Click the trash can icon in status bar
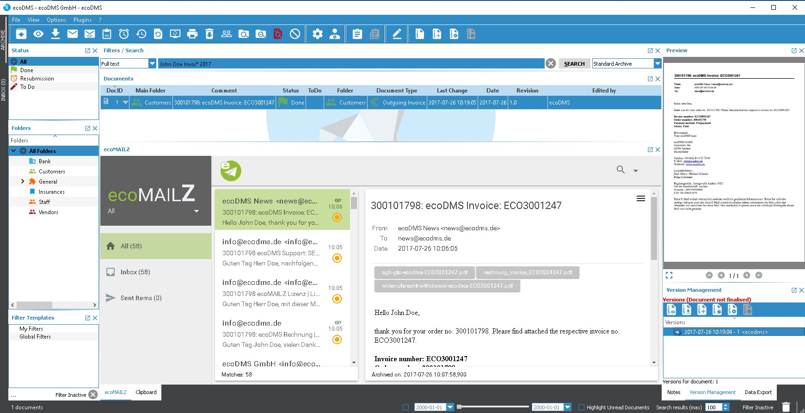This screenshot has height=413, width=805. tap(786, 407)
